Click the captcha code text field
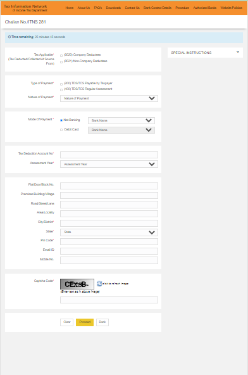The height and width of the screenshot is (375, 248). pos(109,300)
